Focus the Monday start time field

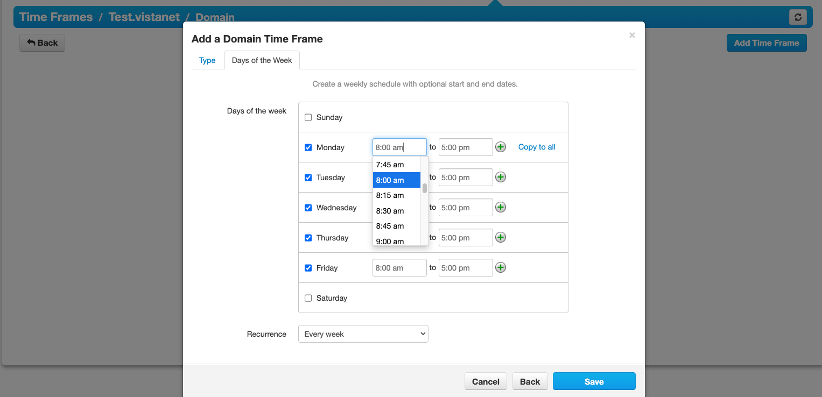tap(399, 147)
